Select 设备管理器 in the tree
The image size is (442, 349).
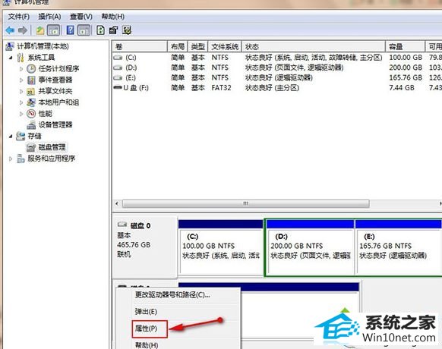[55, 124]
